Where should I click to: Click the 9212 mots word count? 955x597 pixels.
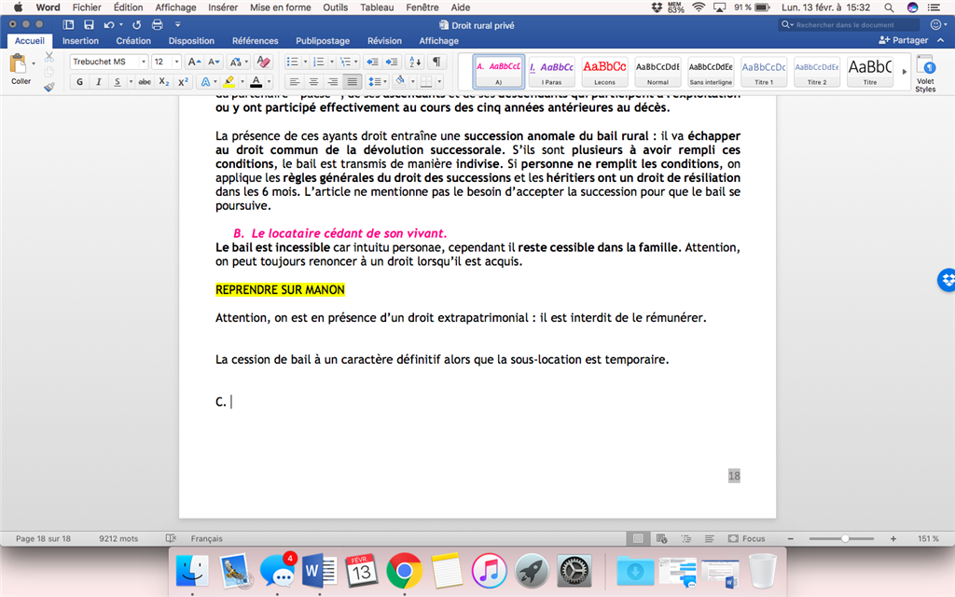click(118, 538)
